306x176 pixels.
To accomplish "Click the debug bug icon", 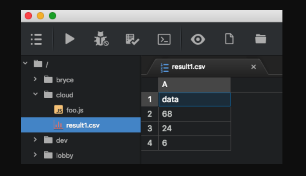I will pyautogui.click(x=101, y=39).
